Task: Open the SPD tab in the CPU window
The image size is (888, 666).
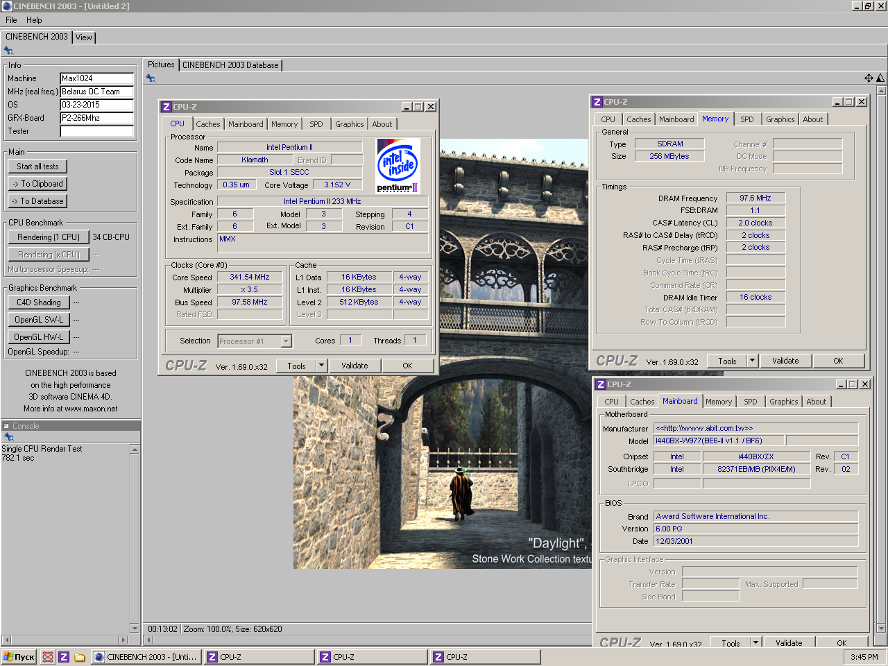Action: coord(316,124)
